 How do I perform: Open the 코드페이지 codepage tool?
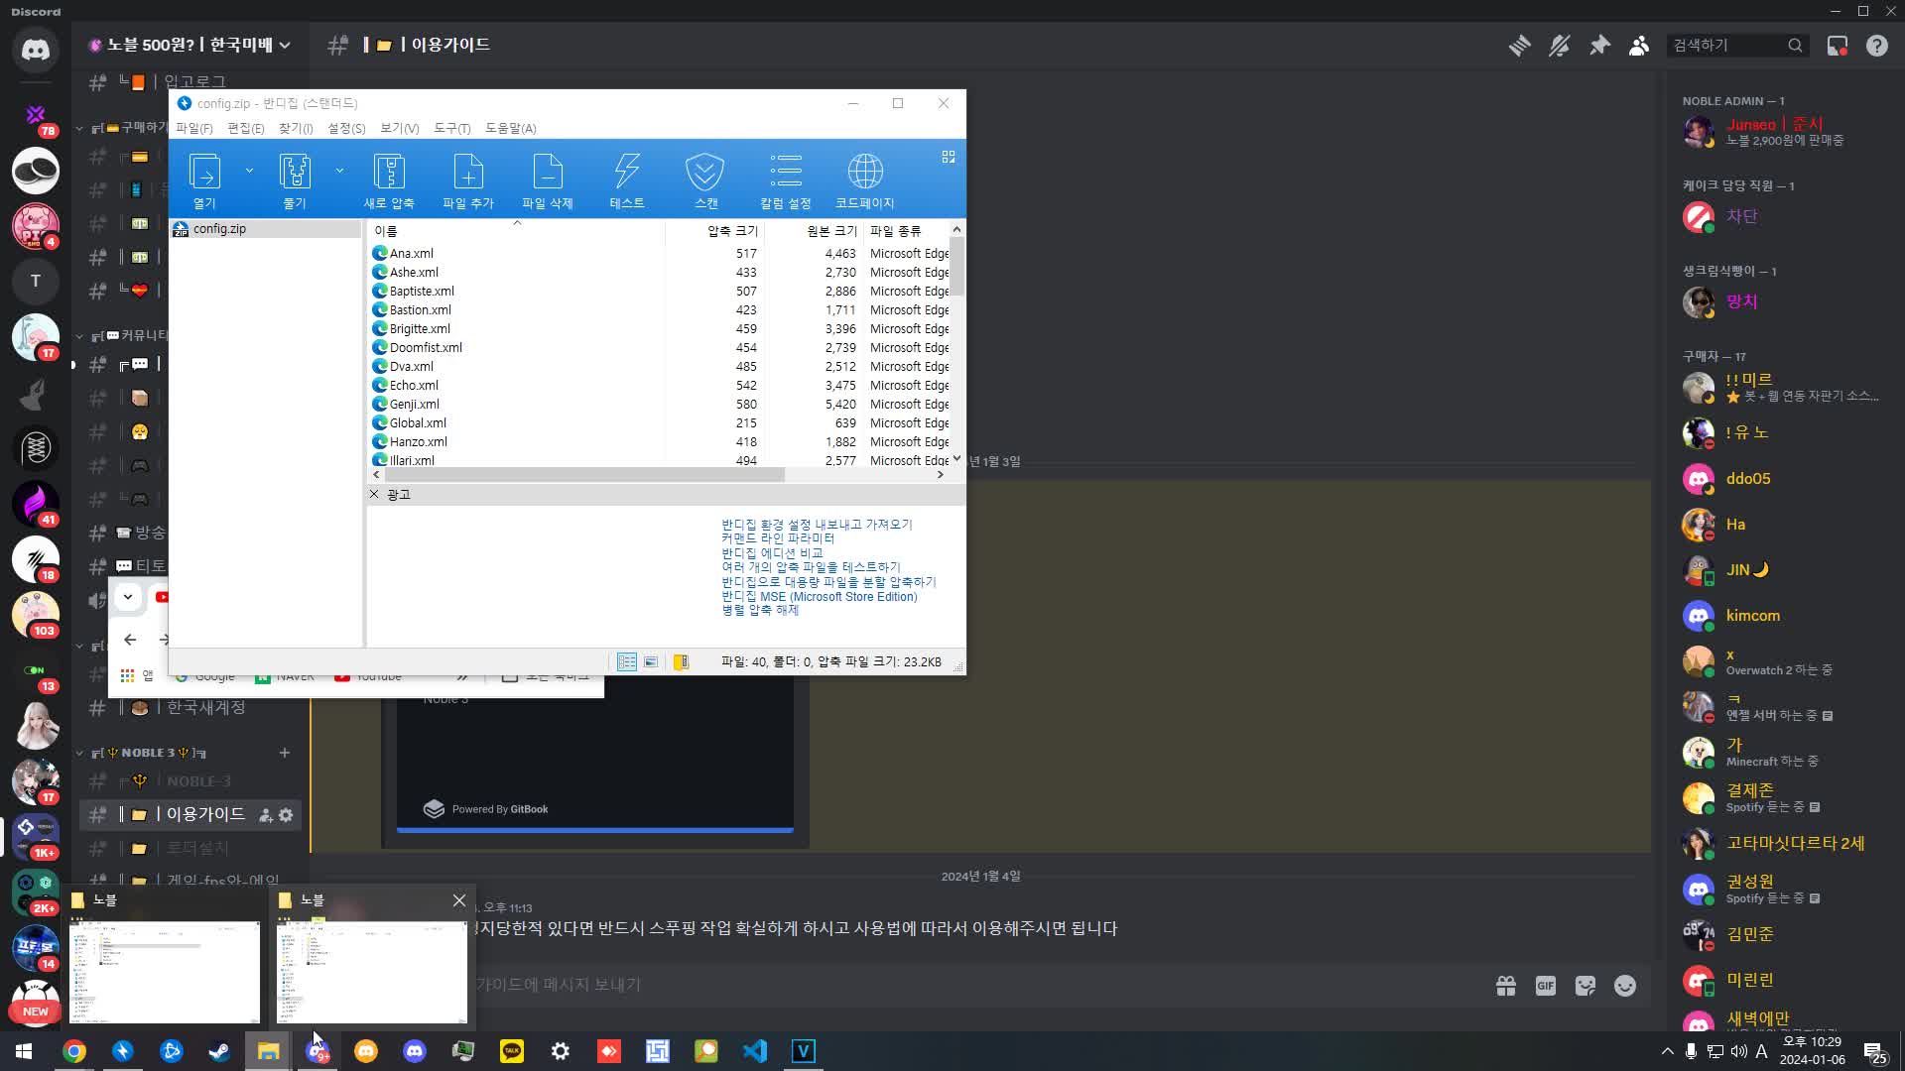point(864,178)
